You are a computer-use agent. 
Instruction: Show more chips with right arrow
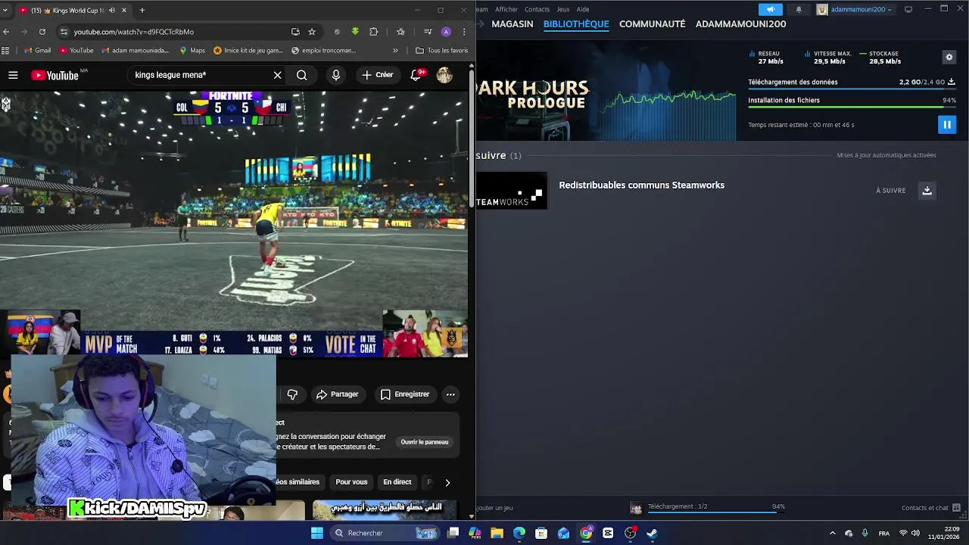[447, 482]
